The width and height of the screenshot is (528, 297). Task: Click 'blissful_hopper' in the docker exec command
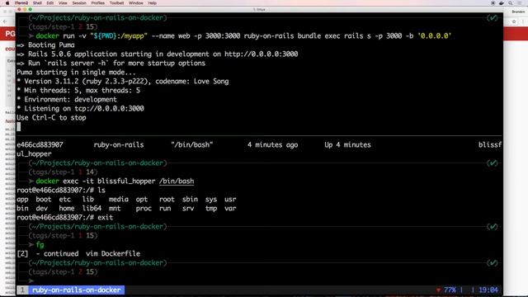(x=126, y=181)
